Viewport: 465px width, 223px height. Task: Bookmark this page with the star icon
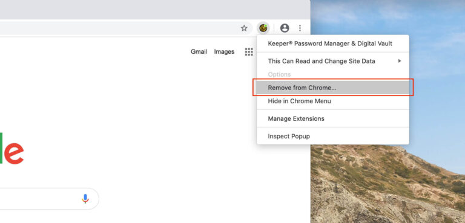pyautogui.click(x=244, y=28)
